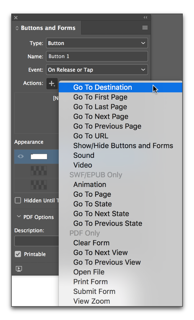Click the Preview Spread icon at panel bottom
Viewport: 194px width, 320px height.
tap(19, 269)
